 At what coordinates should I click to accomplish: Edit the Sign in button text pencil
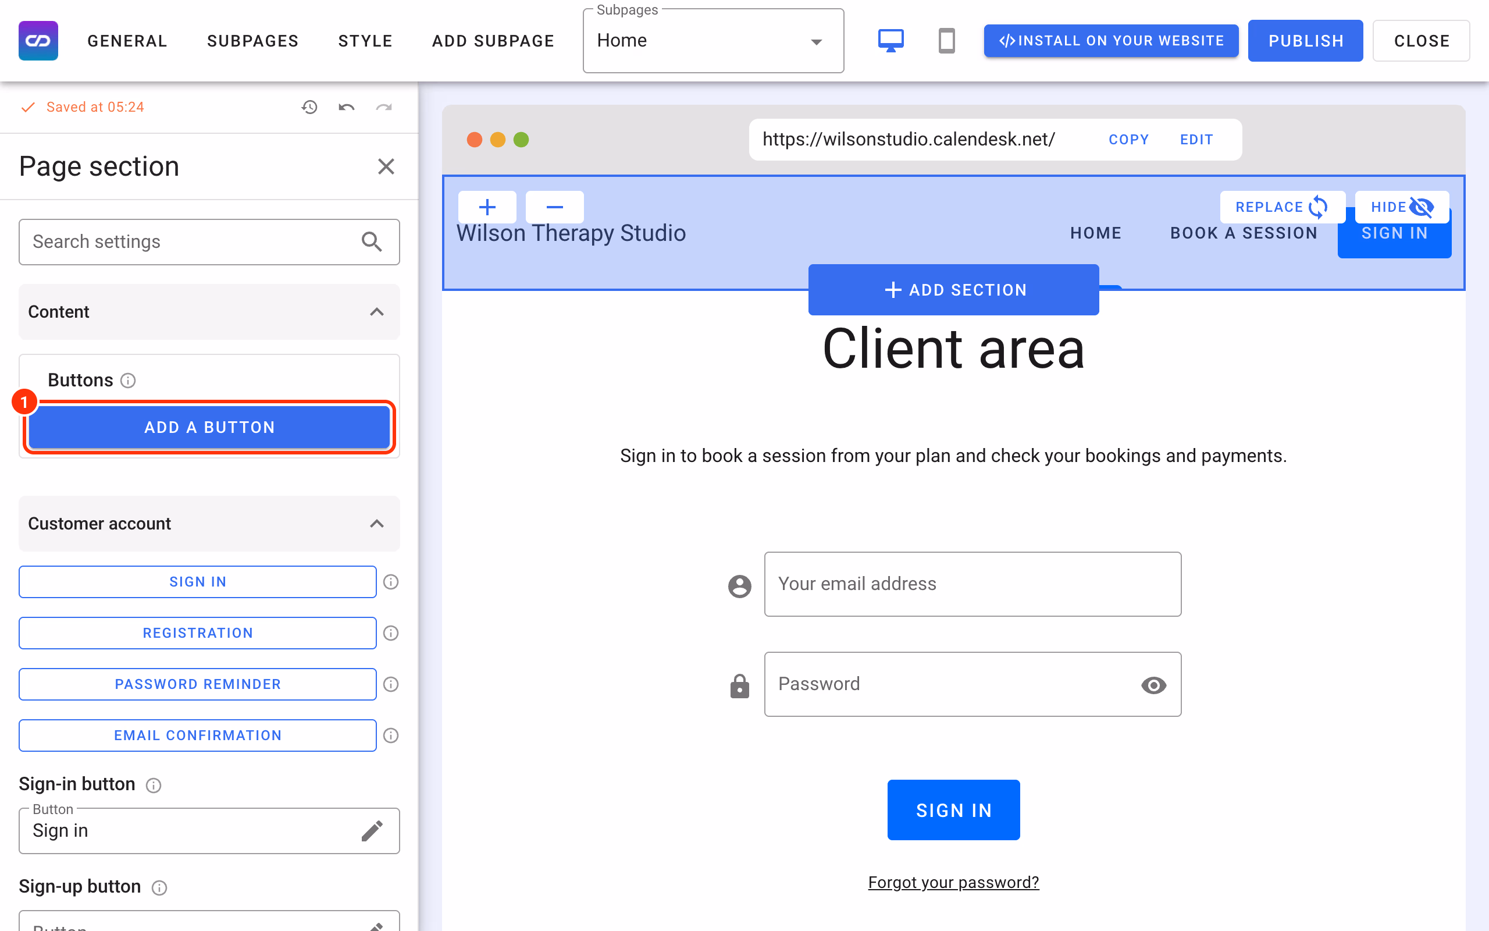pos(372,831)
